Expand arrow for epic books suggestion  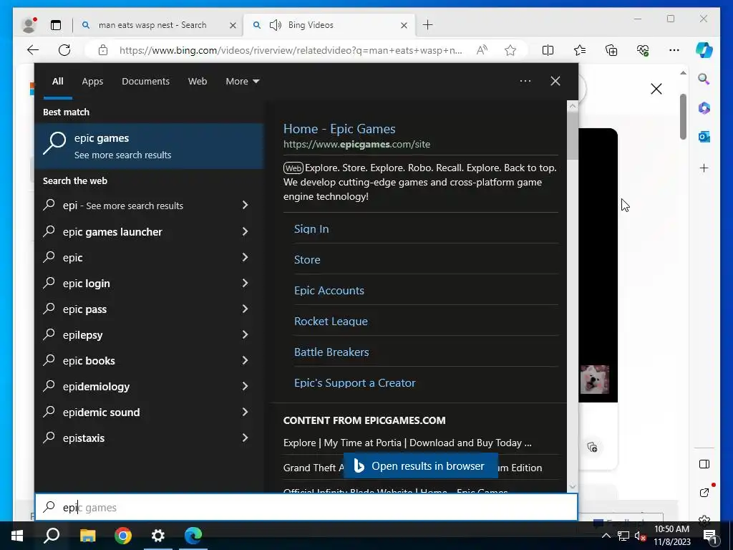(x=245, y=360)
